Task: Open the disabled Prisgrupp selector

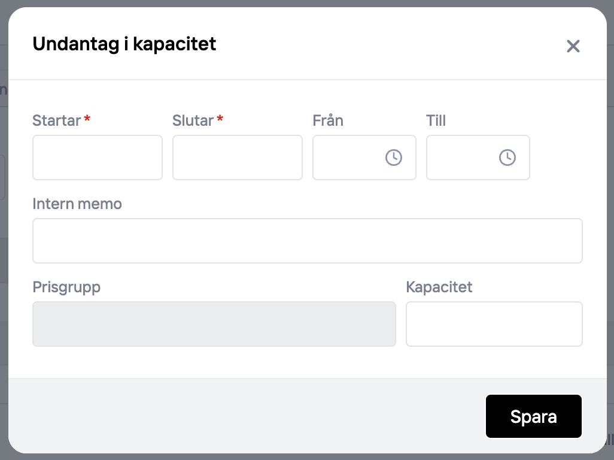Action: pyautogui.click(x=214, y=324)
